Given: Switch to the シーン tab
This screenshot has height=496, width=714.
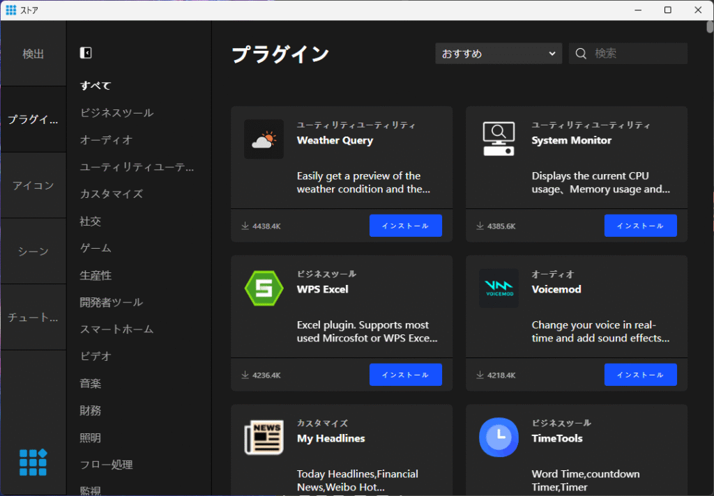Looking at the screenshot, I should (x=33, y=251).
